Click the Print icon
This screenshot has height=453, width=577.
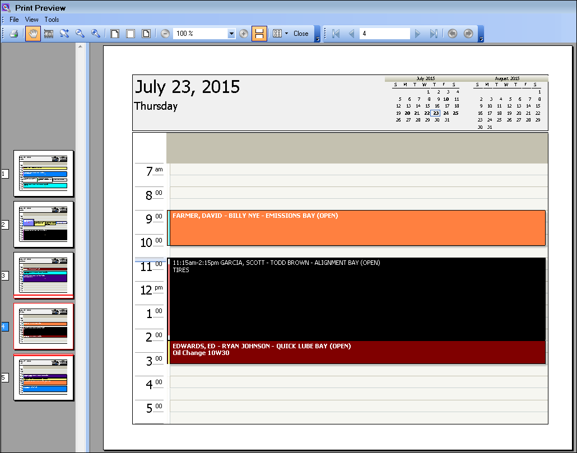pyautogui.click(x=14, y=34)
